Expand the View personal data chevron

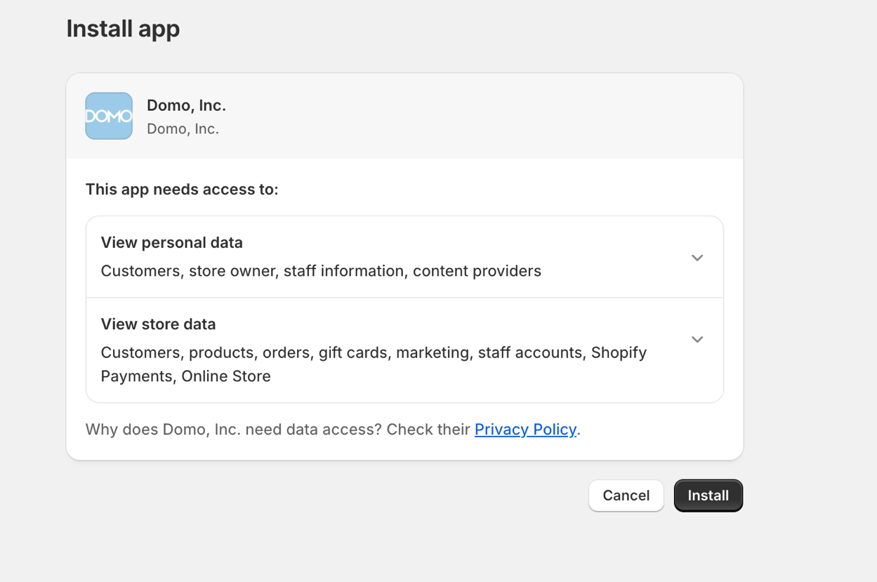pos(697,258)
